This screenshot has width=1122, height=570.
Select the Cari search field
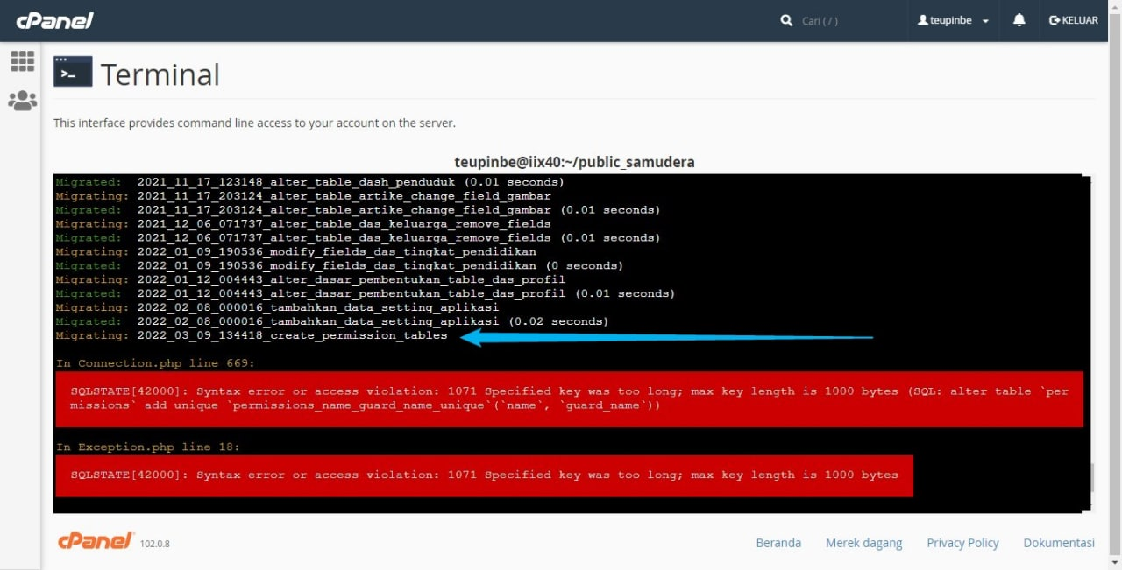click(x=820, y=20)
